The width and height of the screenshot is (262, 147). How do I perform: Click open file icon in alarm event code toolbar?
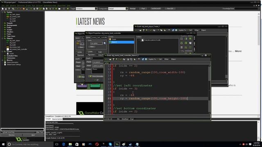tap(110, 59)
